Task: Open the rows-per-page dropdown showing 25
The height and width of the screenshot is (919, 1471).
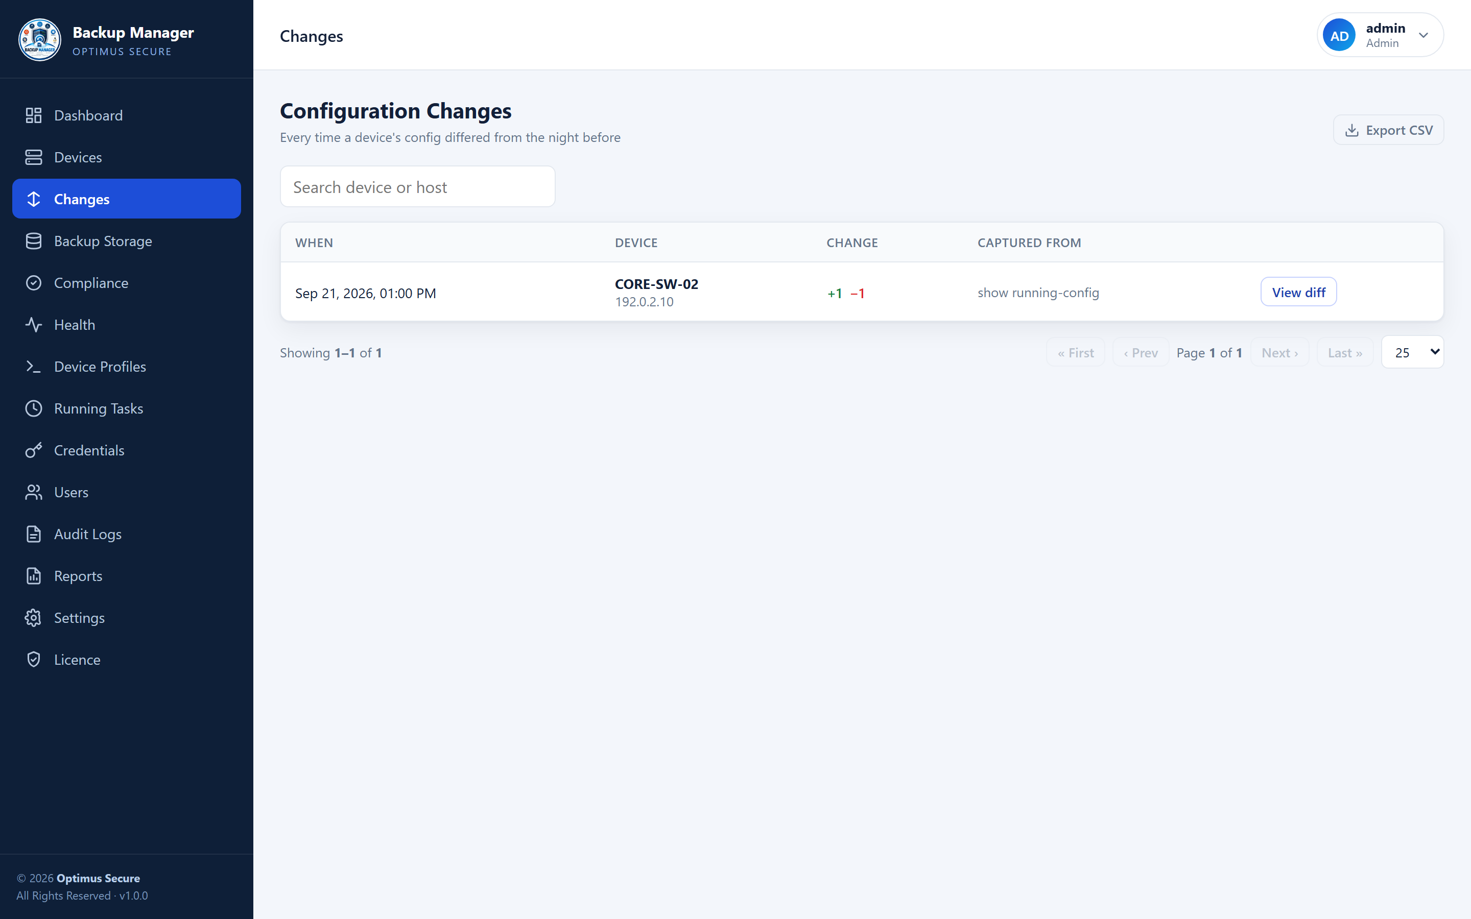Action: pyautogui.click(x=1412, y=352)
